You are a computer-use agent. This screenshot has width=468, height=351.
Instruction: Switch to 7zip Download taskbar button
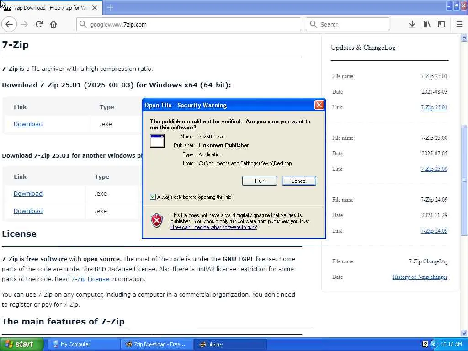(157, 345)
